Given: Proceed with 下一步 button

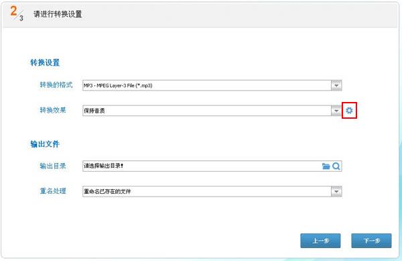Looking at the screenshot, I should point(371,241).
